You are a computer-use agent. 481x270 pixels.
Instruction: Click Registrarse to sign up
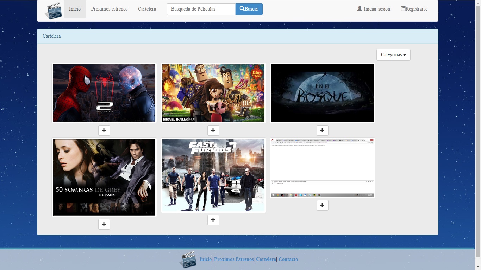(x=414, y=9)
